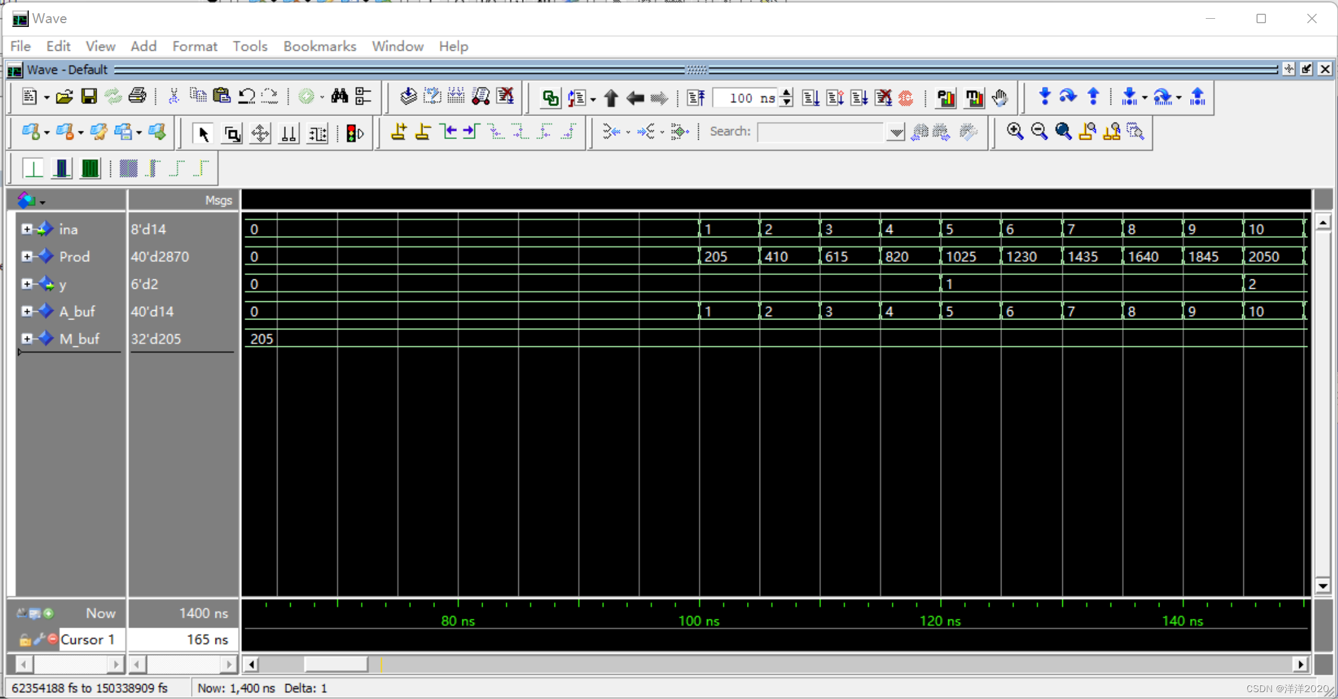Toggle the Zoom Mode tool button
1338x699 pixels.
click(x=232, y=133)
